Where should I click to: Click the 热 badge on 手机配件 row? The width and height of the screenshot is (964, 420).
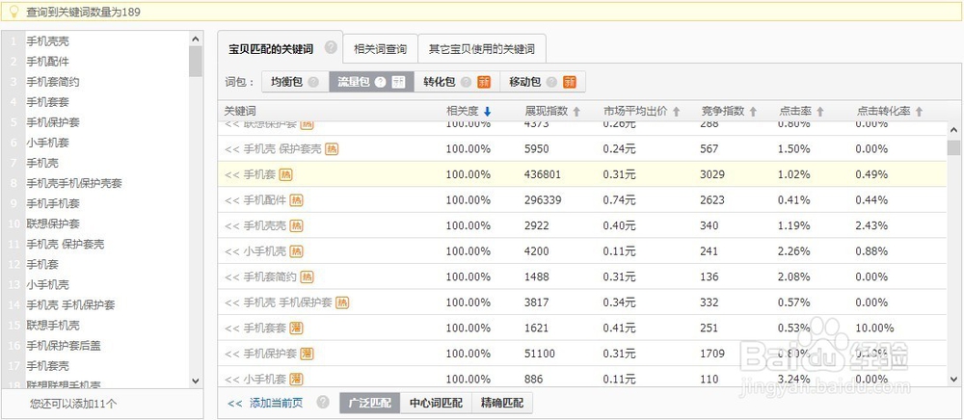[297, 200]
